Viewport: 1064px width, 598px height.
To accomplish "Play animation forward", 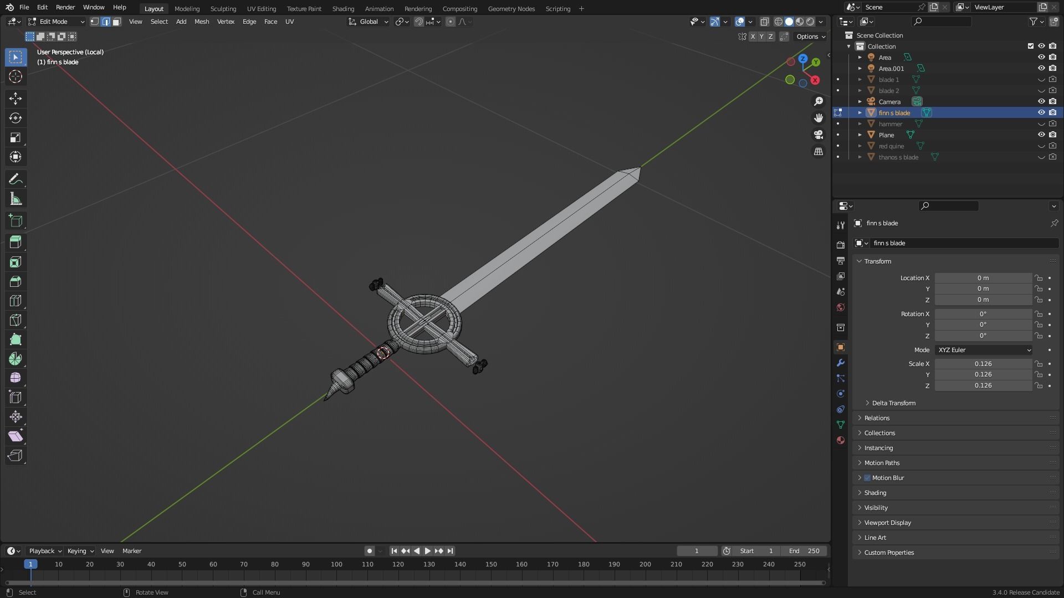I will (427, 551).
